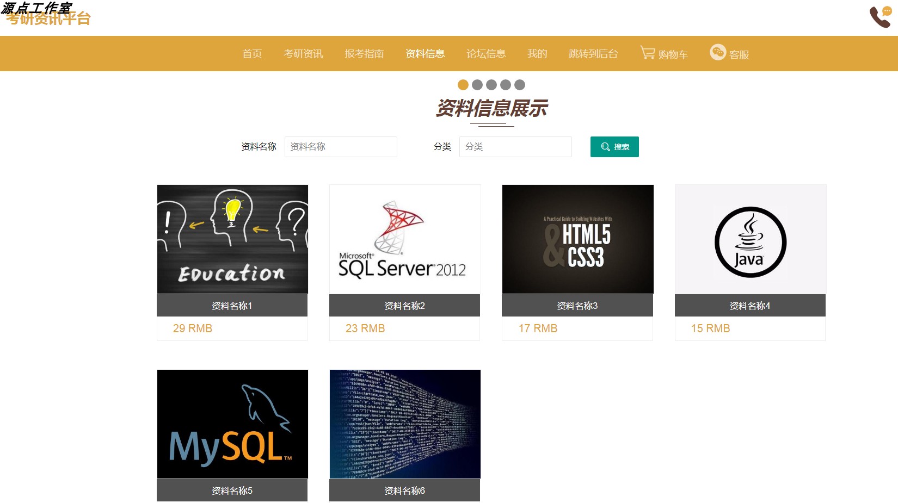Click the 考研资讯平台 site logo text
This screenshot has height=503, width=898.
[x=48, y=19]
